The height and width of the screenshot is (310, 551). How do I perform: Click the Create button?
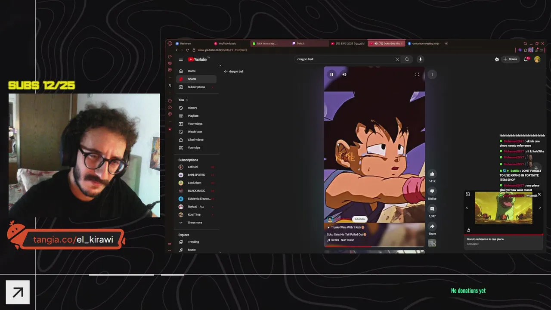[x=511, y=59]
